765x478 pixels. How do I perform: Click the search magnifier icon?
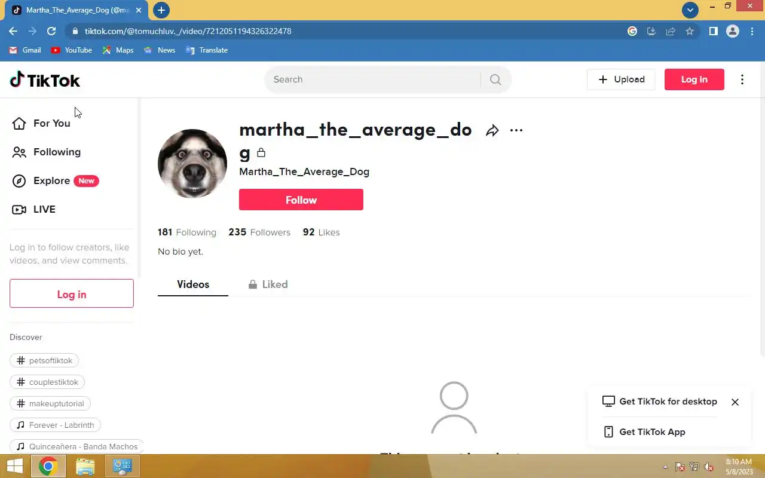coord(495,79)
